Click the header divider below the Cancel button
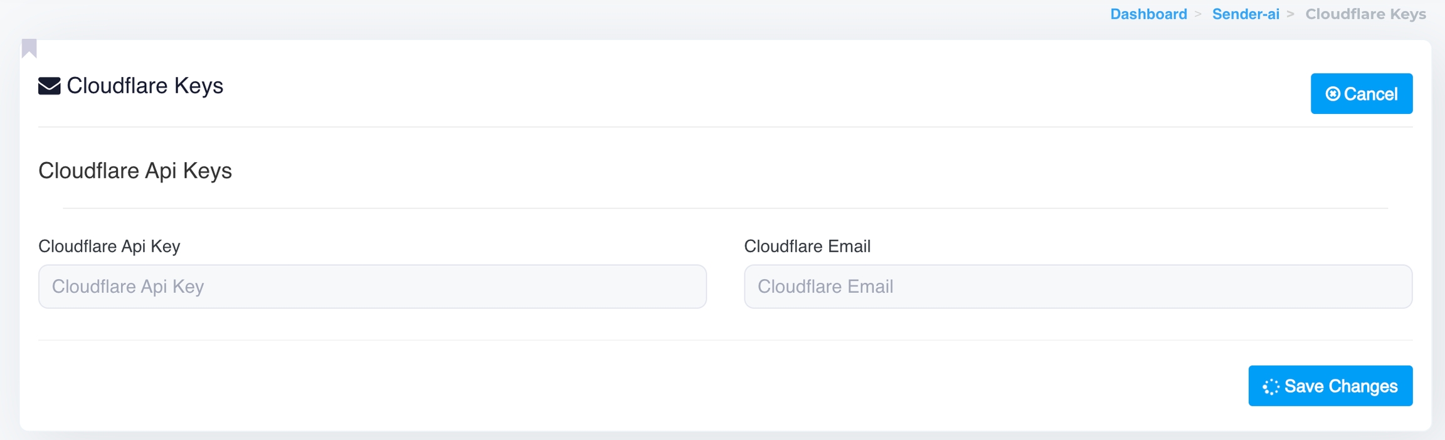The width and height of the screenshot is (1445, 440). pos(725,127)
